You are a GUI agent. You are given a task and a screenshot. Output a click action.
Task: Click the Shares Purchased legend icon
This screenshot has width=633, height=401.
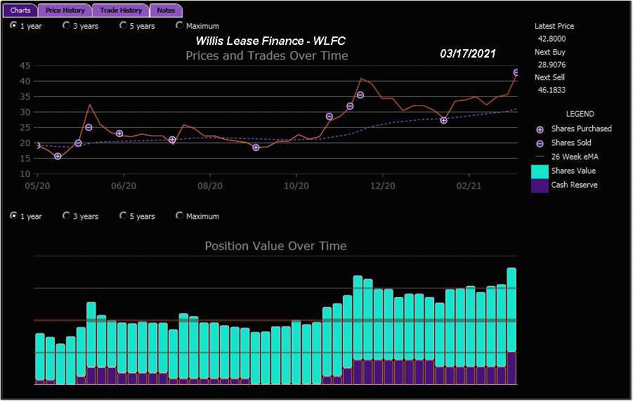tap(540, 129)
